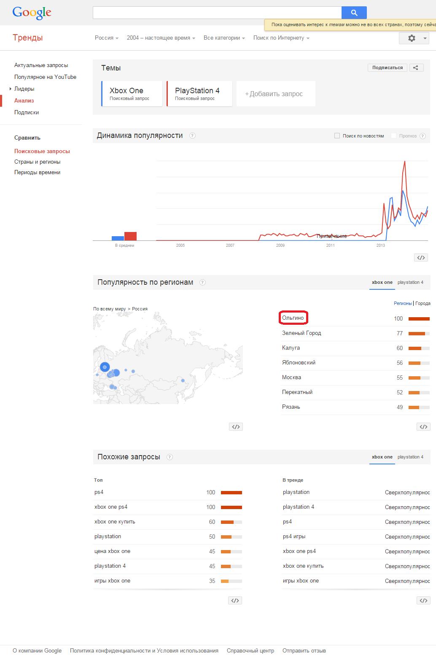This screenshot has height=658, width=436.
Task: Click +Добавить запрос to add a term
Action: (276, 94)
